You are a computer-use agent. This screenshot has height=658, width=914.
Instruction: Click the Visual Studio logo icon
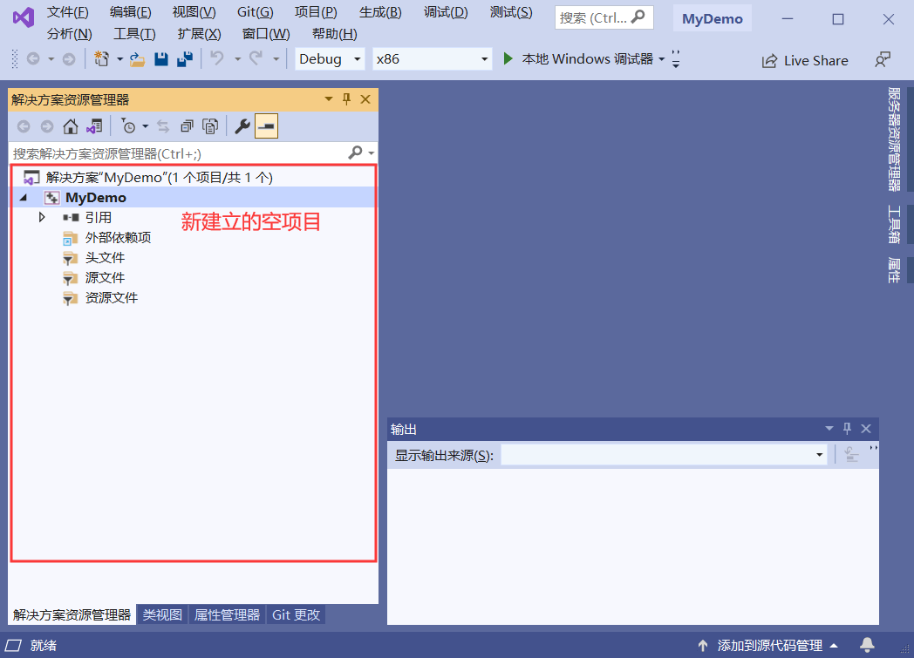pos(24,17)
